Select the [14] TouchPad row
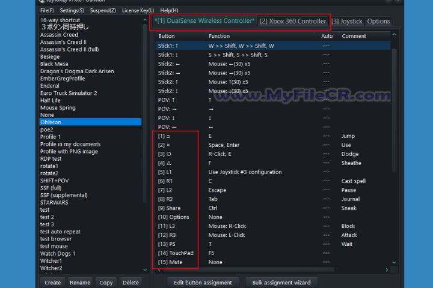The image size is (433, 288). pyautogui.click(x=273, y=253)
